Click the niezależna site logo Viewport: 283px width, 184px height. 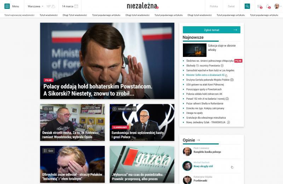pyautogui.click(x=143, y=6)
